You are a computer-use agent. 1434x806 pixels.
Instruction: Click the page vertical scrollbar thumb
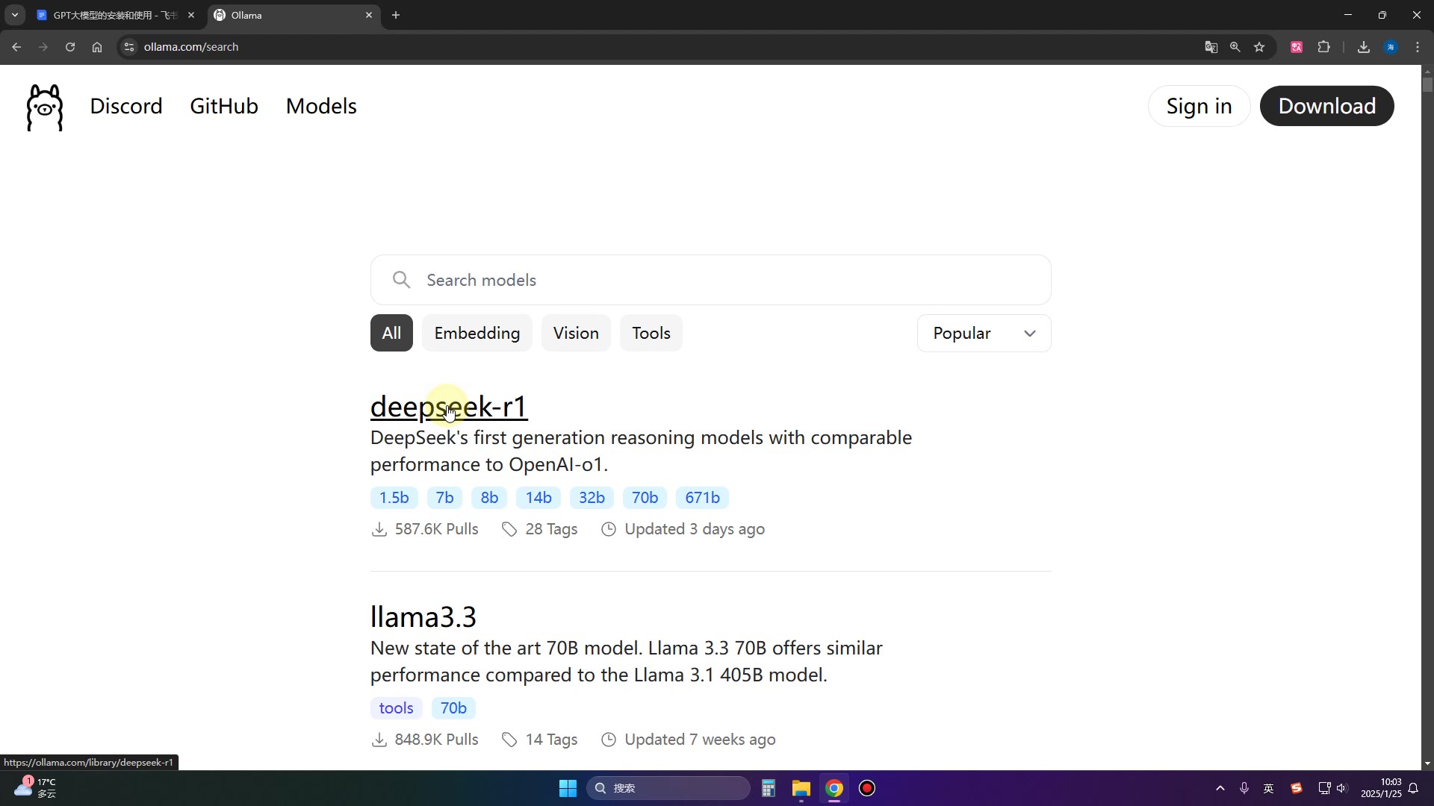(x=1427, y=85)
